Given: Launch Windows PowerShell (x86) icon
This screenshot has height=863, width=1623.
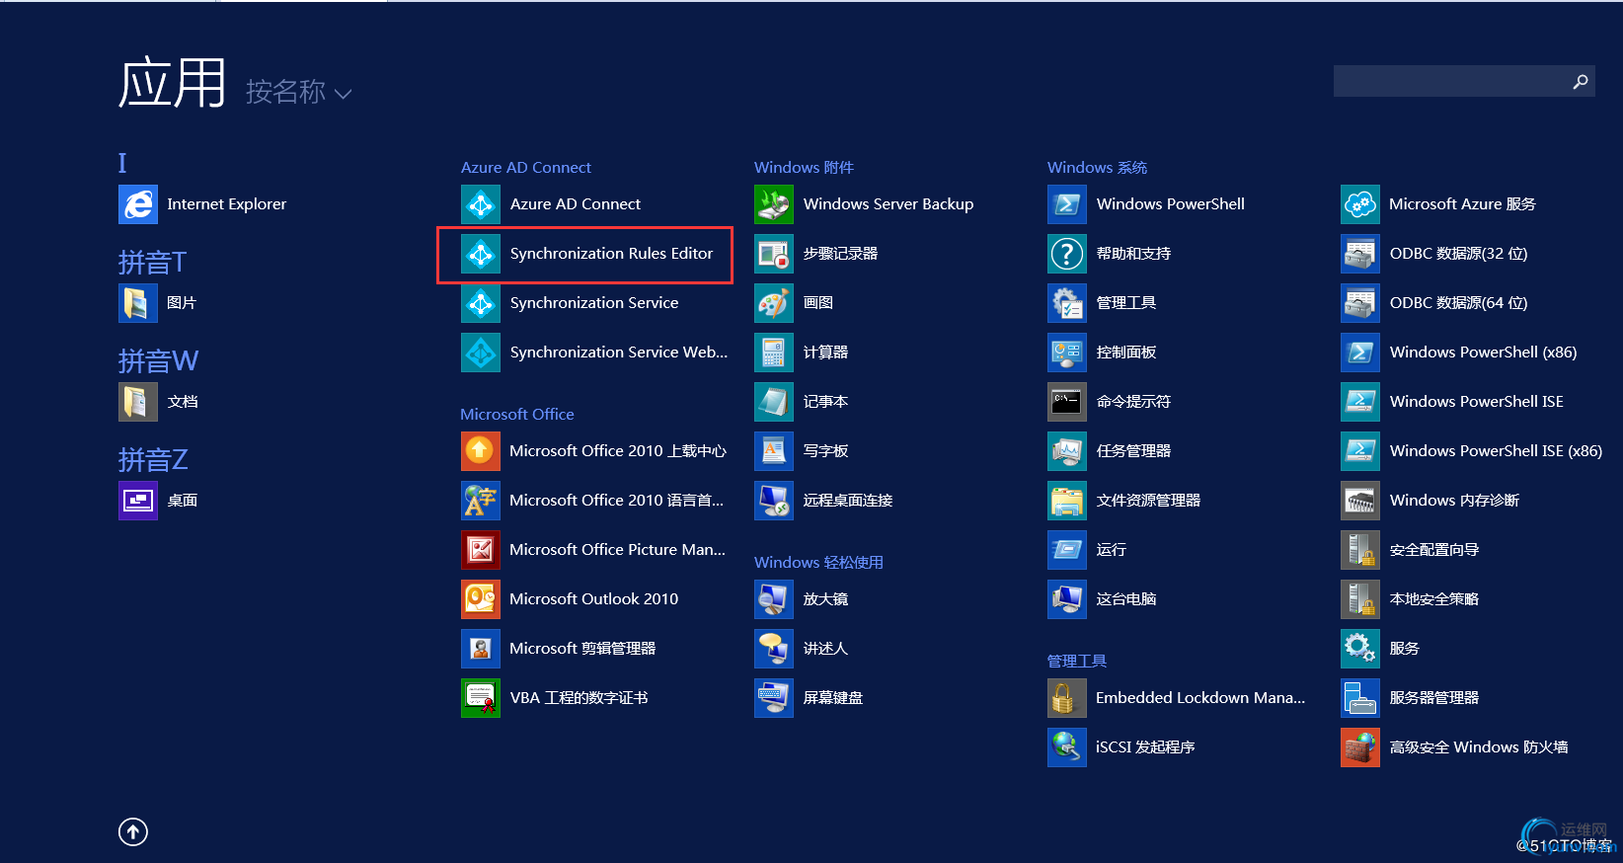Looking at the screenshot, I should (x=1360, y=353).
